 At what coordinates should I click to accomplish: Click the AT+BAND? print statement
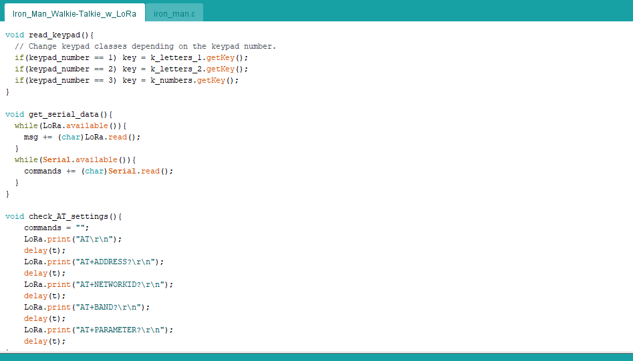coord(87,307)
